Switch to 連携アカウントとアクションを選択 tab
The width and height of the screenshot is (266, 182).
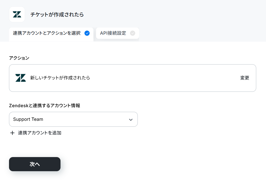coord(51,34)
